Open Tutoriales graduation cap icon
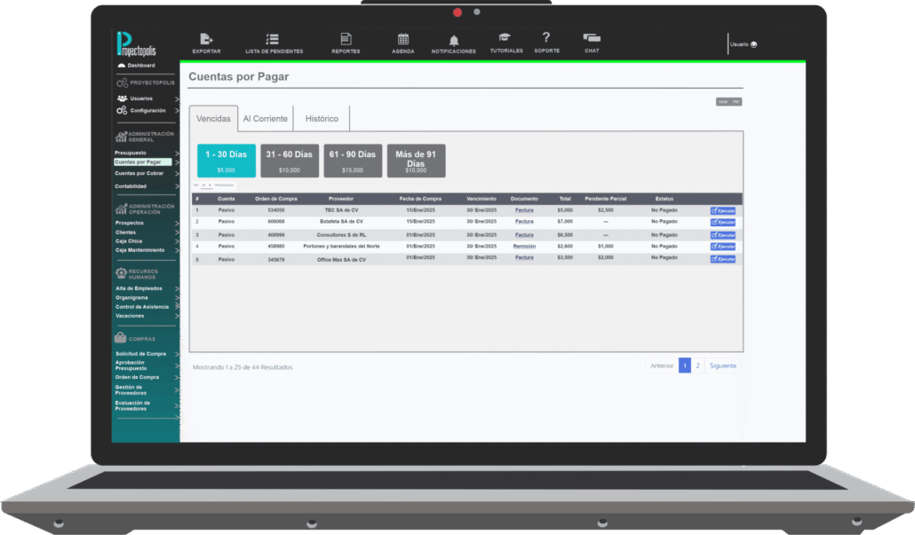This screenshot has height=535, width=915. [505, 38]
